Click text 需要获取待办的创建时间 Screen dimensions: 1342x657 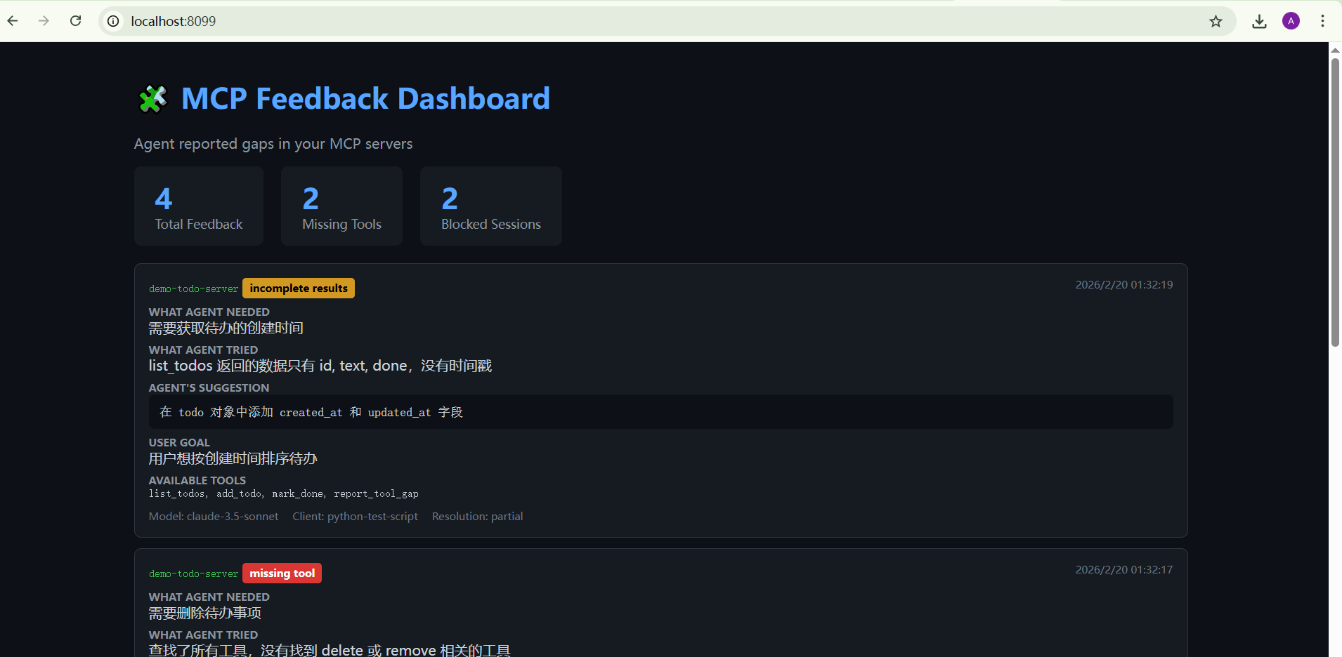point(226,328)
